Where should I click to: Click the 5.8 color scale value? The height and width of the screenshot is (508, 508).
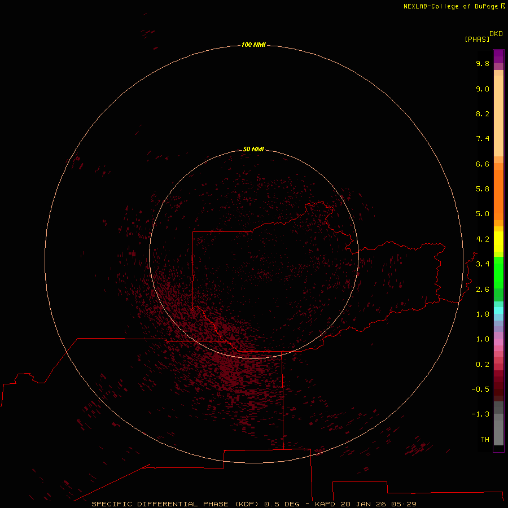click(483, 189)
